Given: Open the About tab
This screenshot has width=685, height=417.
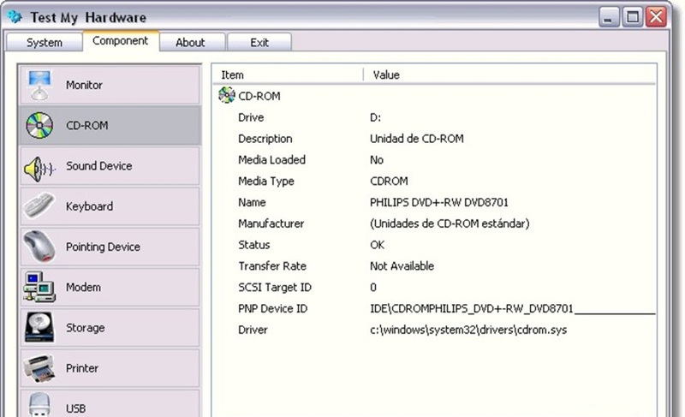Looking at the screenshot, I should 190,42.
